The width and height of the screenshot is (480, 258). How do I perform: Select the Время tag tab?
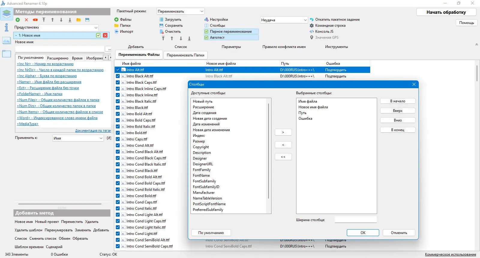click(x=77, y=58)
